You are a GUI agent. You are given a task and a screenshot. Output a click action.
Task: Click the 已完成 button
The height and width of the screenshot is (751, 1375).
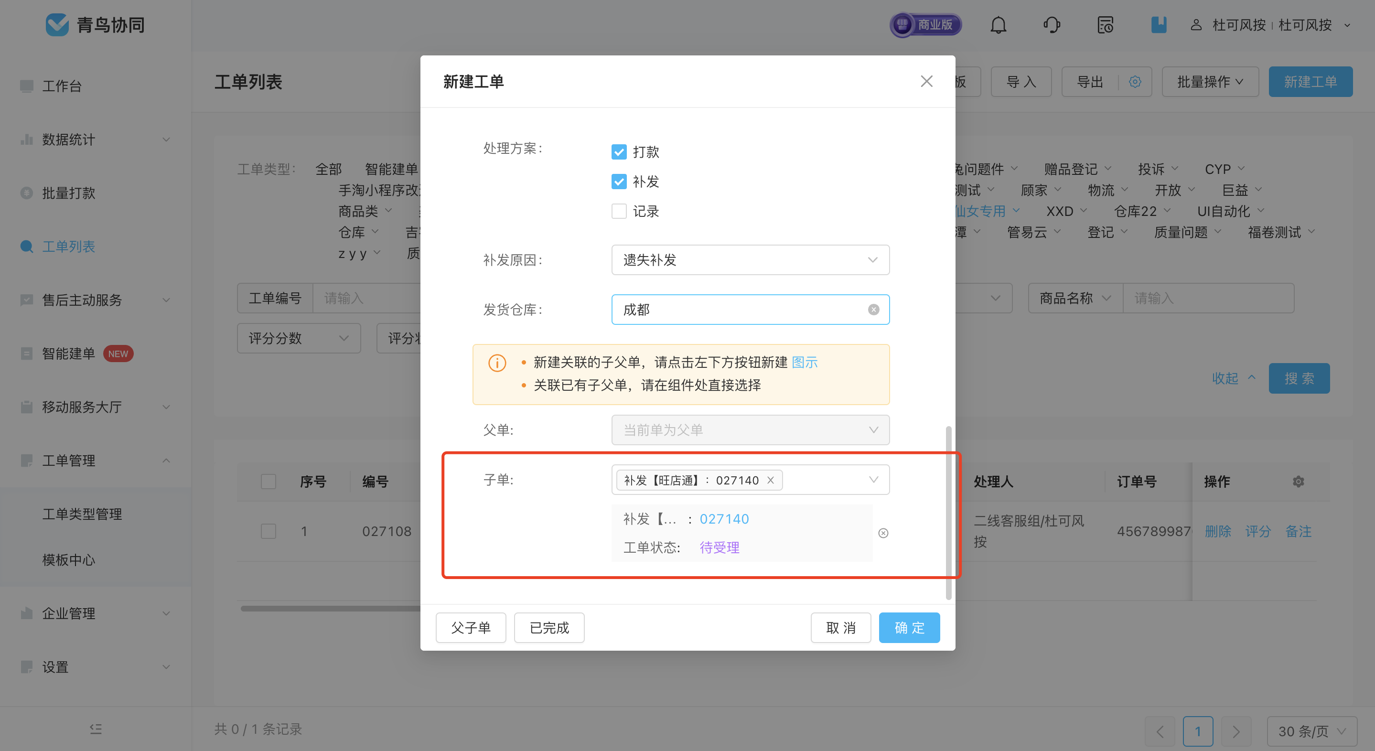(549, 628)
